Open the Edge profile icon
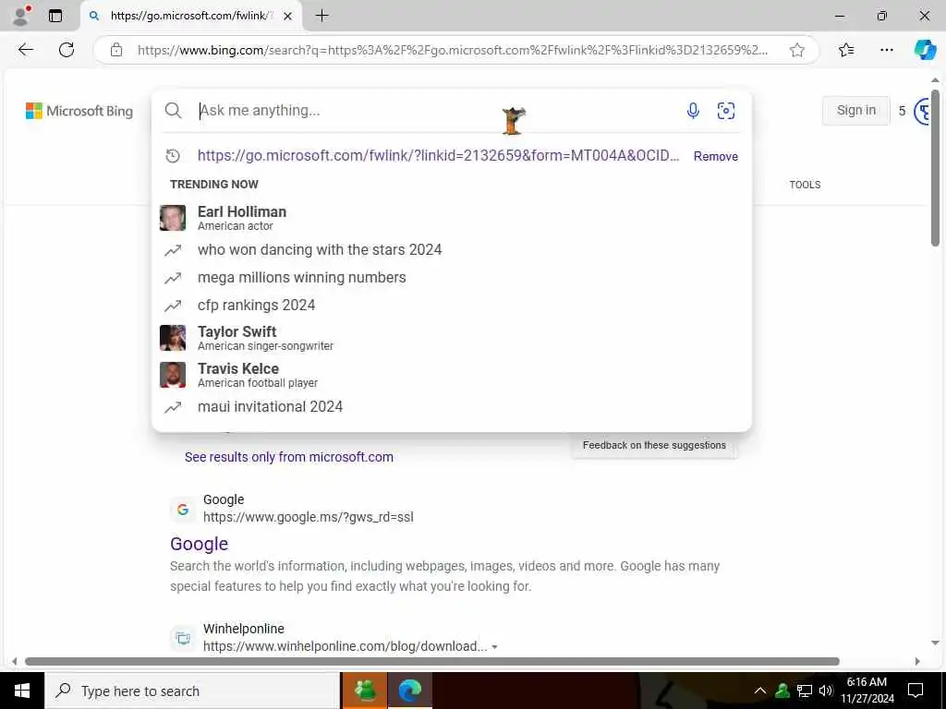 click(x=21, y=16)
